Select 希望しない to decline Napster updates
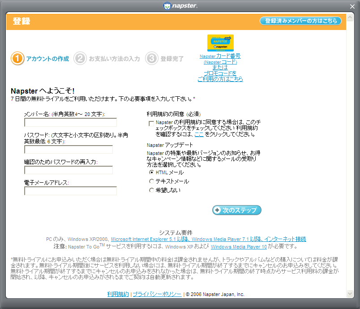The width and height of the screenshot is (360, 309). [151, 190]
